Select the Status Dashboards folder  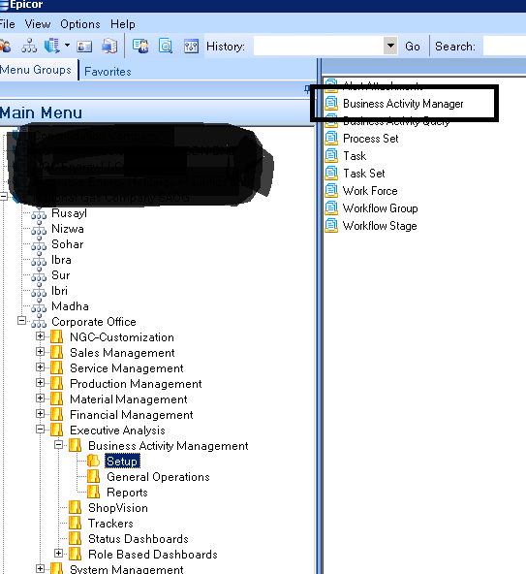click(x=139, y=539)
